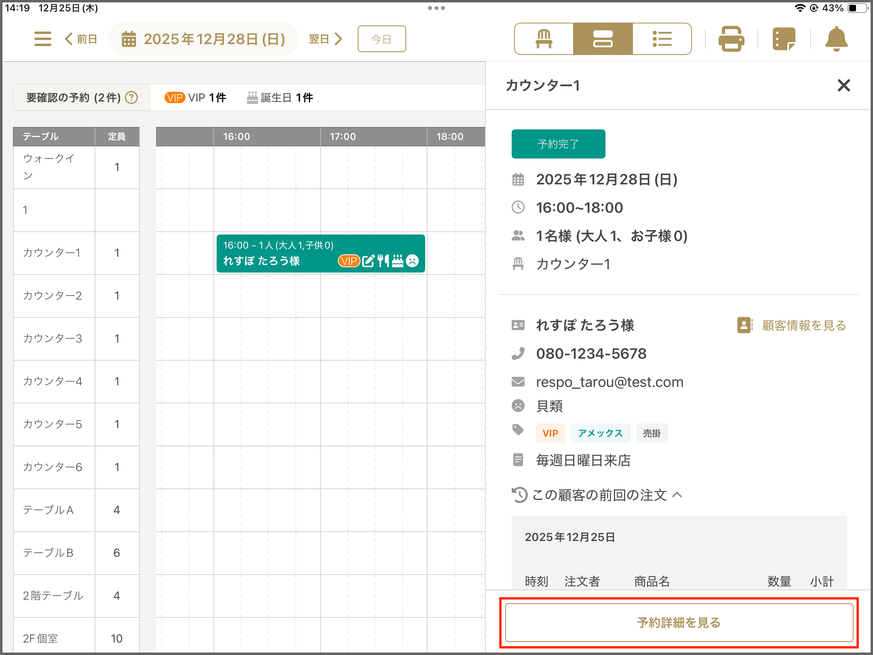Open the memo notes icon

(784, 39)
